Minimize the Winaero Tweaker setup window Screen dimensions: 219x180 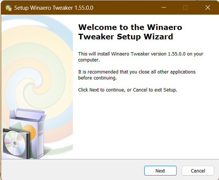[x=164, y=7]
